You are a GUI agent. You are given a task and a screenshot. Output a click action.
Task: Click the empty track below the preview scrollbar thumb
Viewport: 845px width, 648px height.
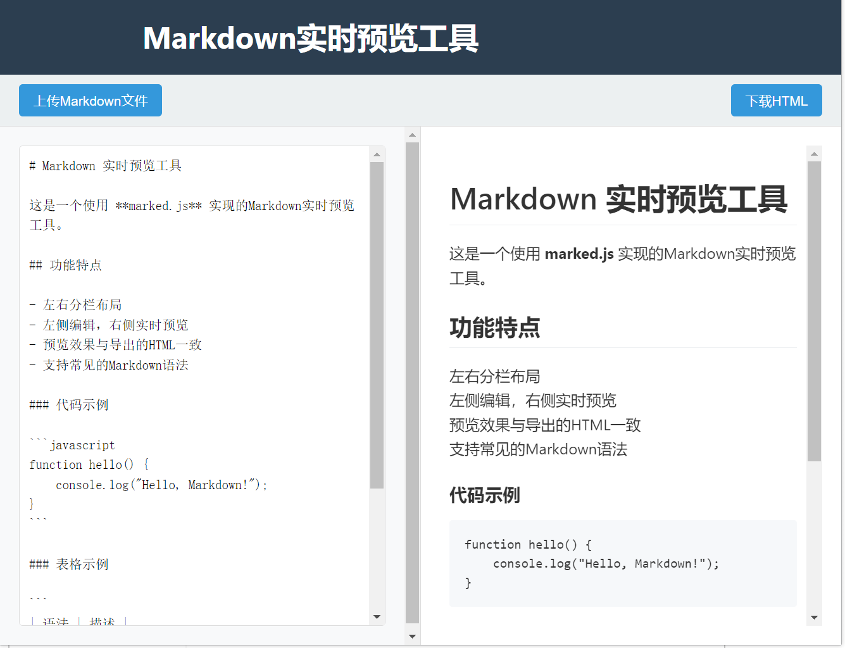click(814, 538)
